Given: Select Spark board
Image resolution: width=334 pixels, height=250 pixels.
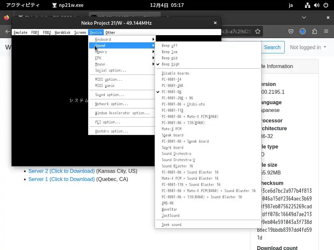Looking at the screenshot, I should click(x=208, y=147).
